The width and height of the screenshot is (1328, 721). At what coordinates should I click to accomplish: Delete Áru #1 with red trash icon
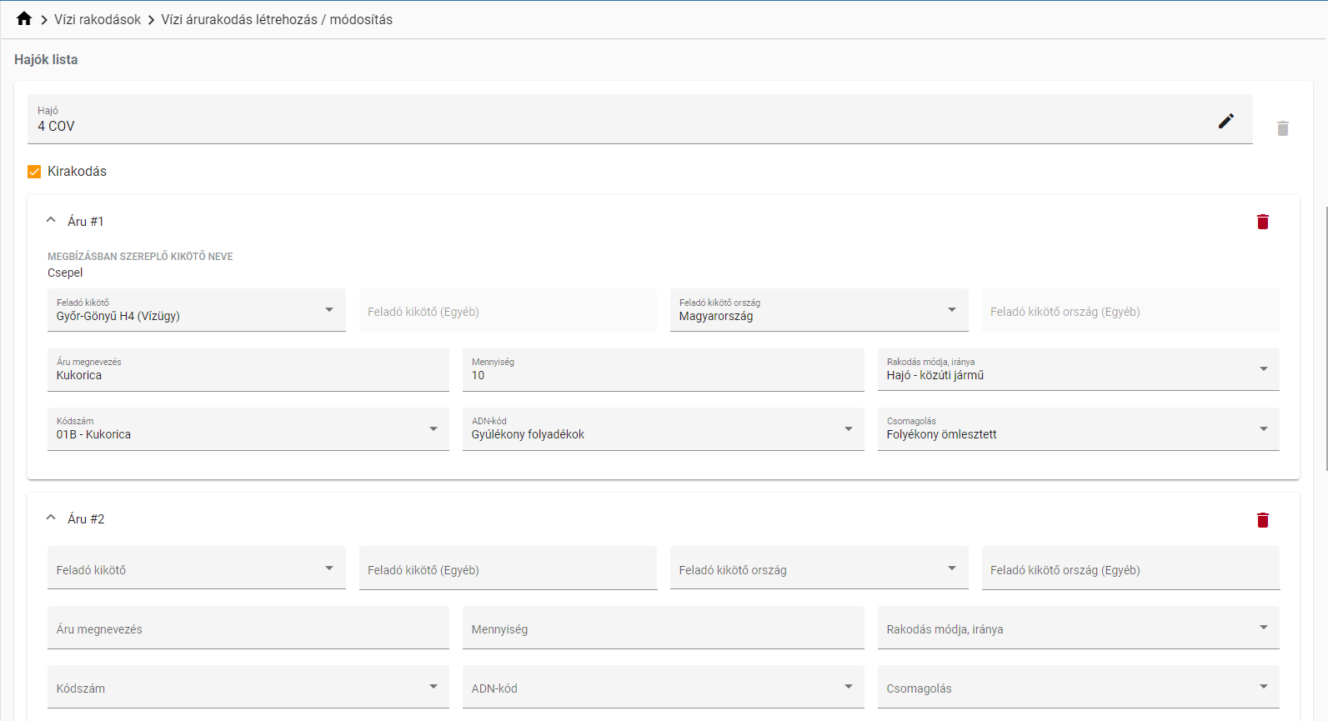coord(1262,222)
